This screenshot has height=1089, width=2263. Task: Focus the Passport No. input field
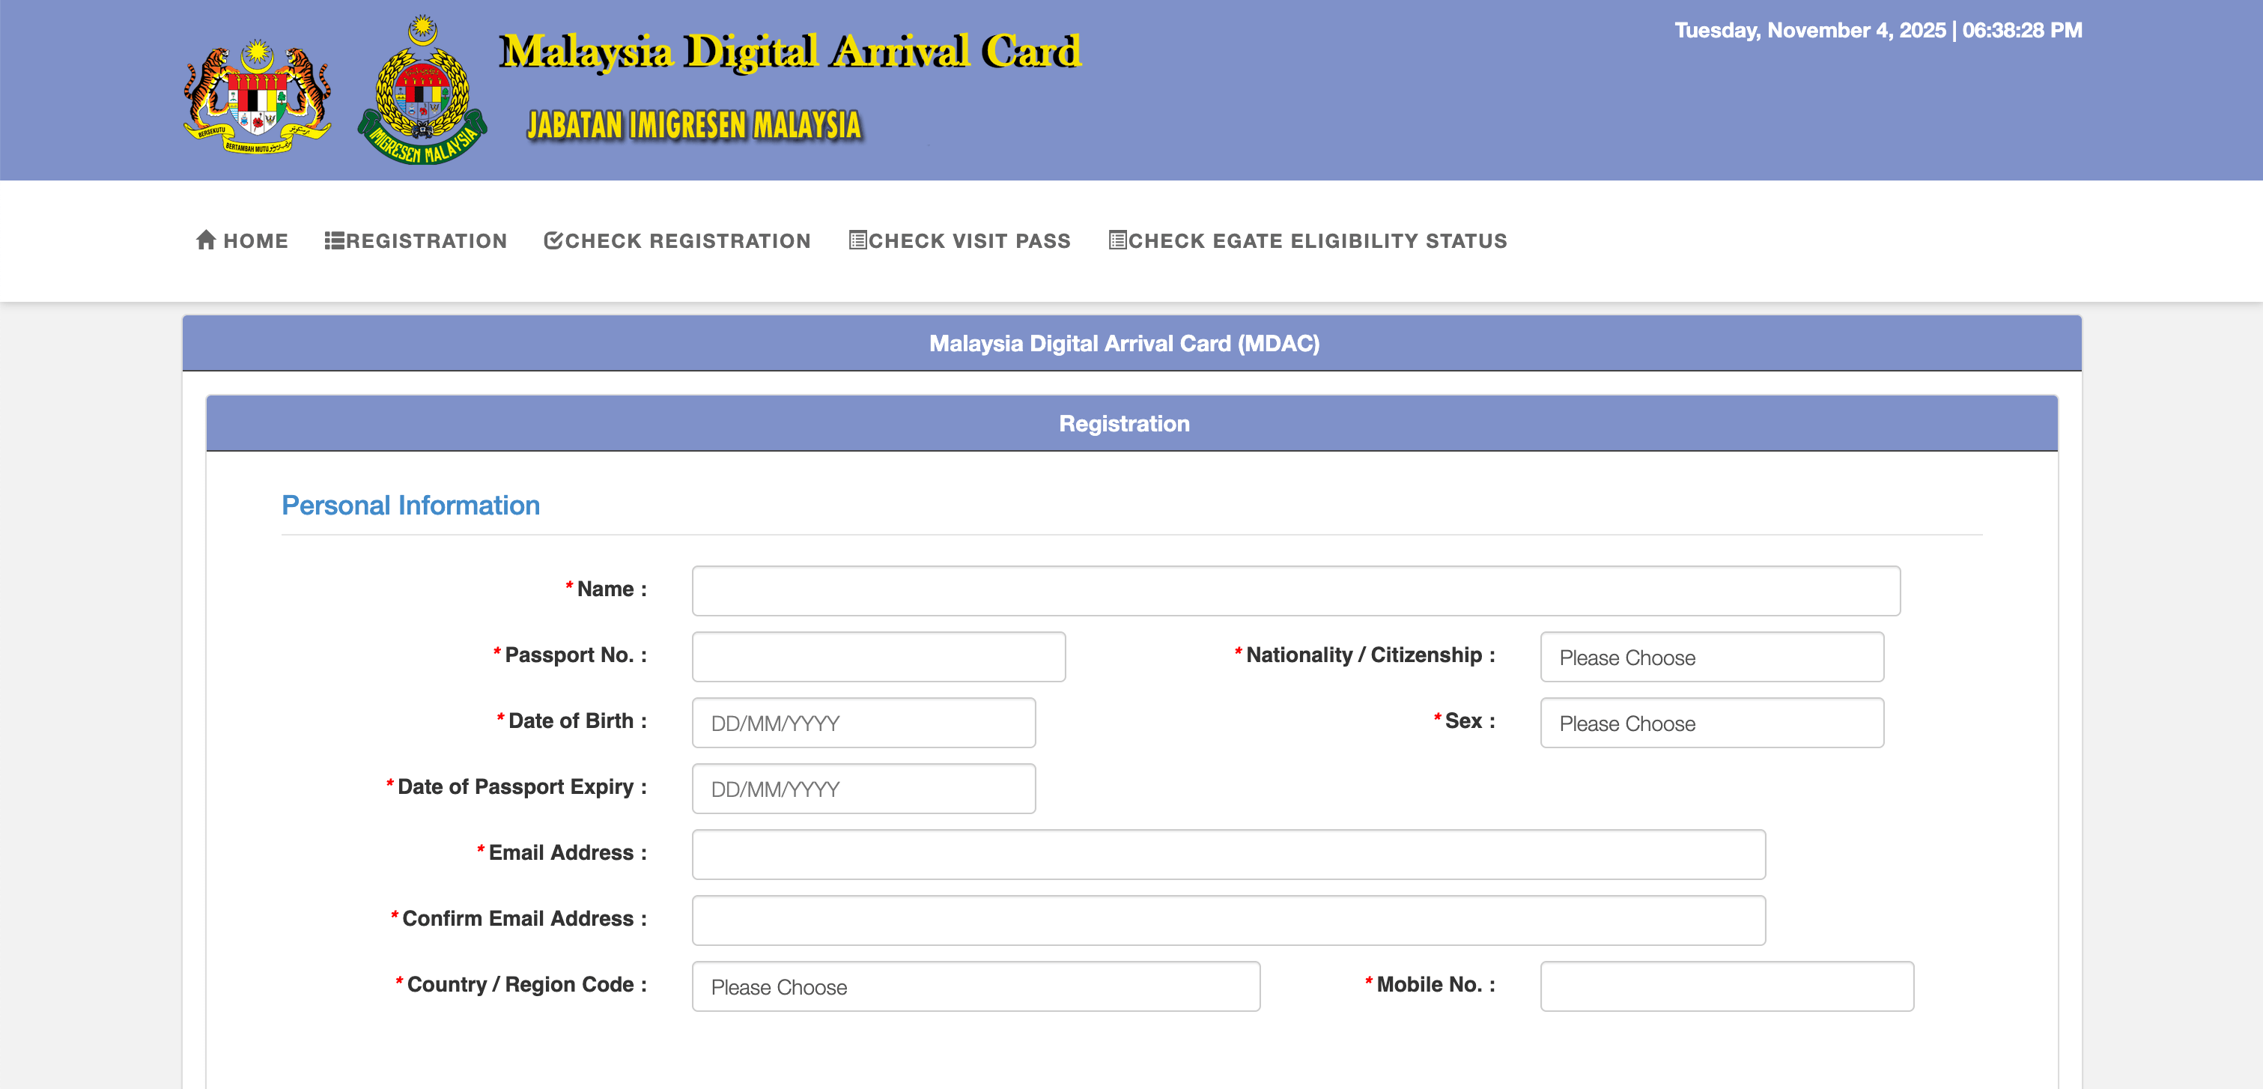pyautogui.click(x=878, y=657)
